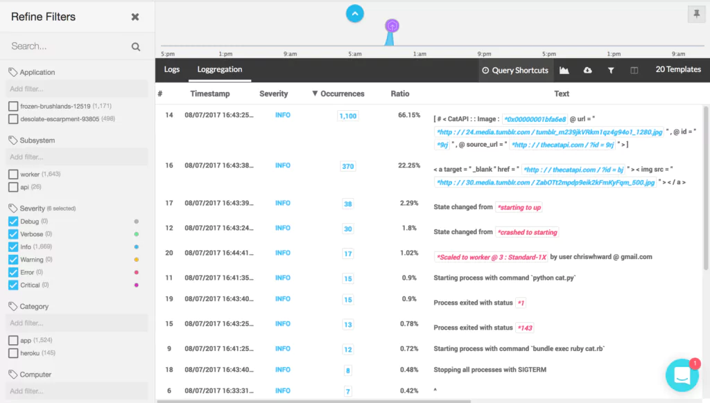Click the gray Debug color dot

(x=137, y=222)
